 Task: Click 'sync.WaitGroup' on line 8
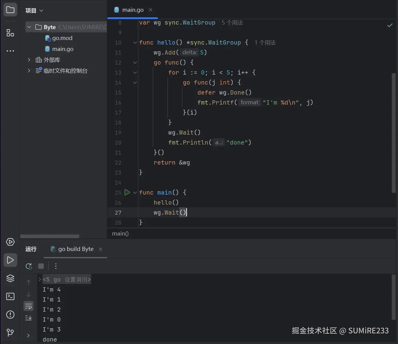190,23
